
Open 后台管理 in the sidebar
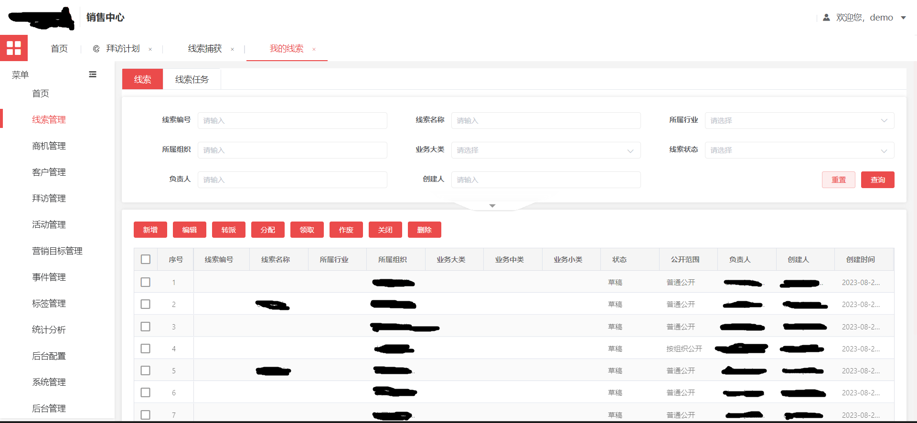coord(49,408)
